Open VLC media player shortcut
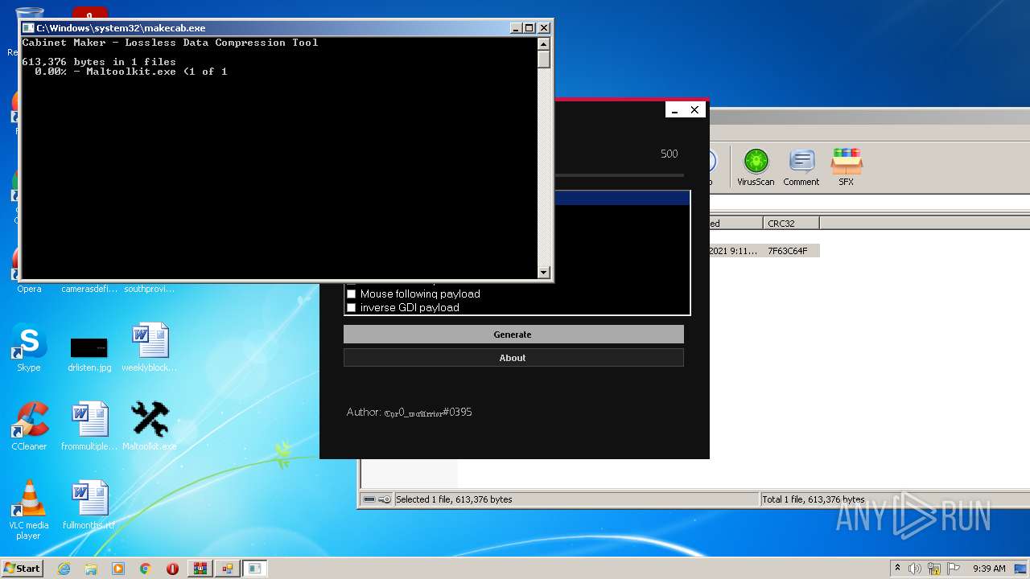 click(29, 511)
